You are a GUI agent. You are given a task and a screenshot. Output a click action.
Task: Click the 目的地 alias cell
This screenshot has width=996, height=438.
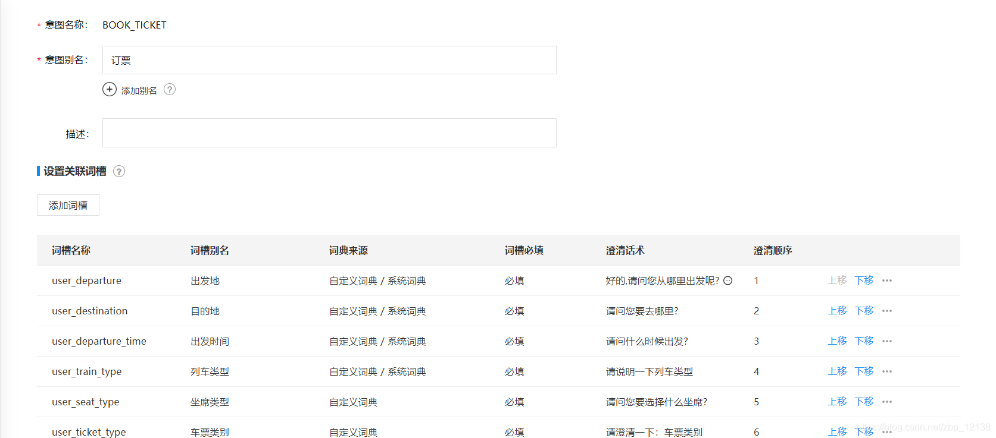[205, 311]
